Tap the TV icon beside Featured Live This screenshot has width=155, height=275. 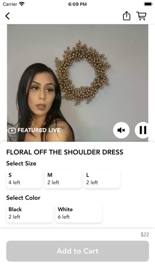pyautogui.click(x=12, y=130)
